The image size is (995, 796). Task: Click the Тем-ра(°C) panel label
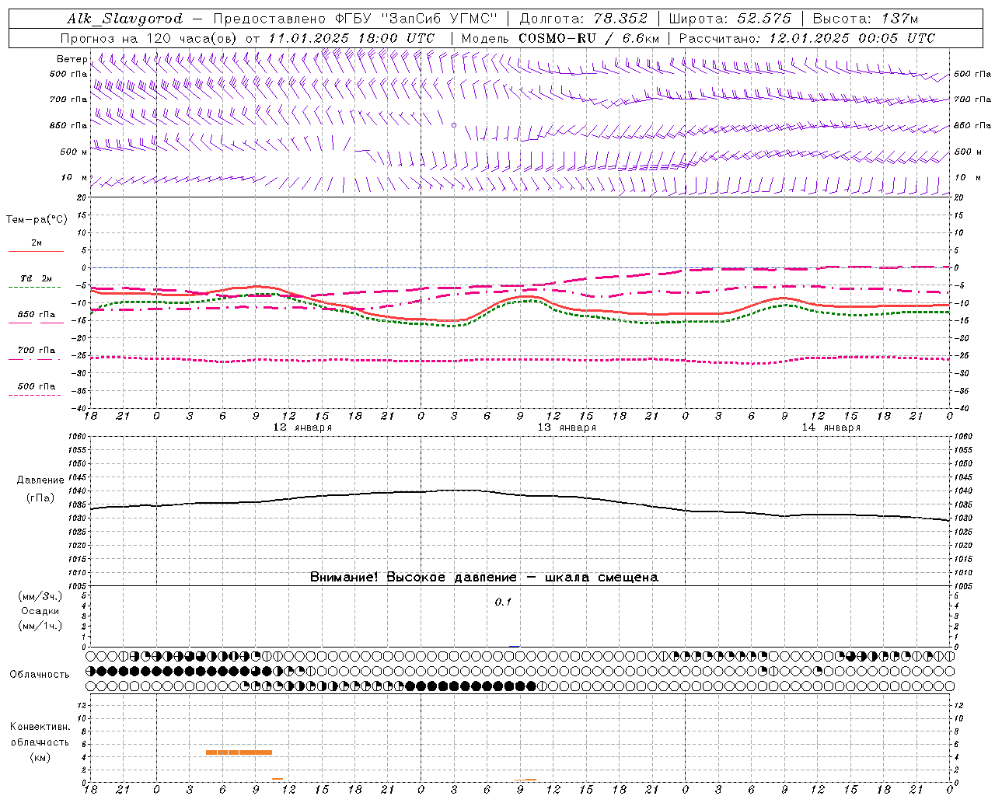37,220
